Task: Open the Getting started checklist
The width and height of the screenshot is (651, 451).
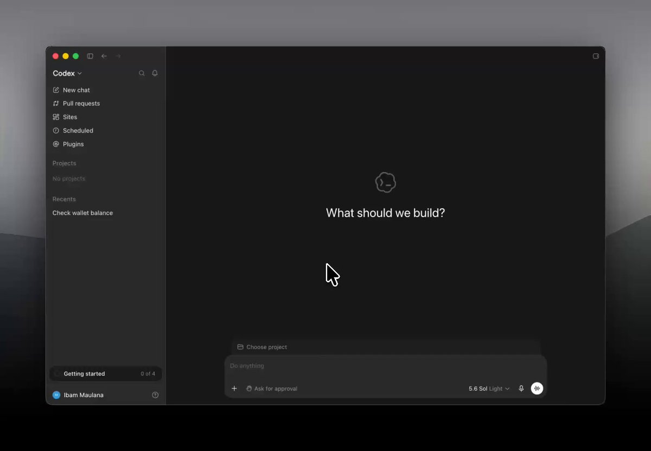Action: pos(105,374)
